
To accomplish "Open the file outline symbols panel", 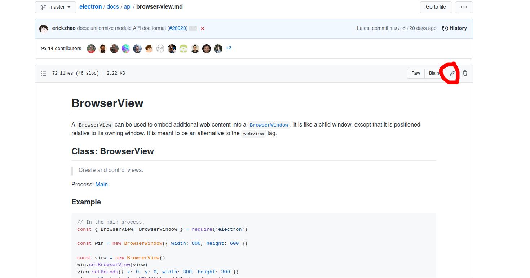I will coord(43,73).
